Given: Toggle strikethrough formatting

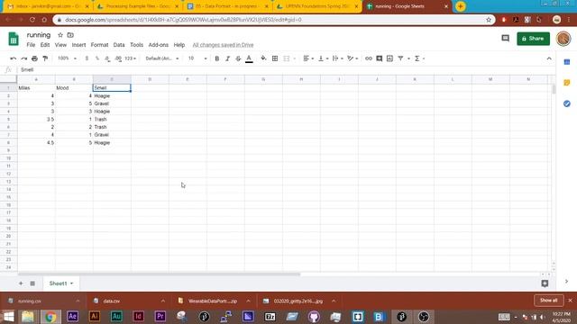Looking at the screenshot, I should pos(238,58).
